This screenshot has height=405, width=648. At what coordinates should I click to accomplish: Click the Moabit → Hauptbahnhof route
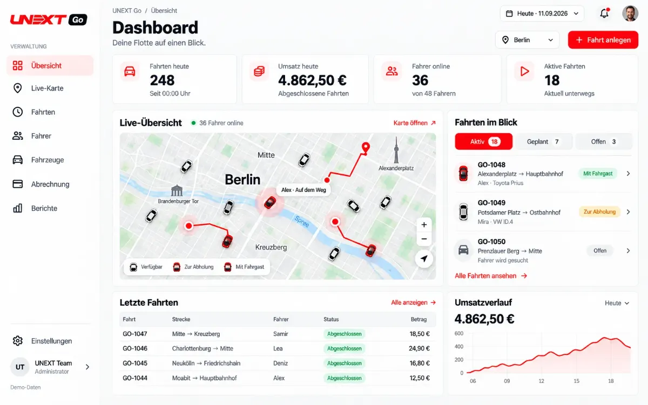tap(205, 378)
